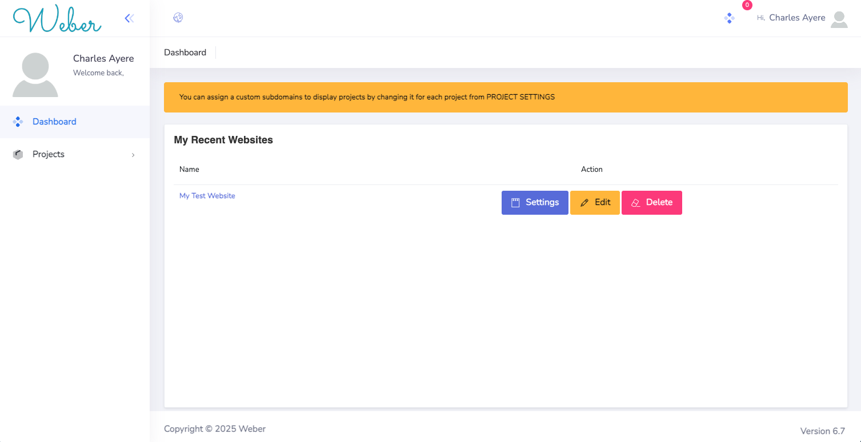The width and height of the screenshot is (861, 442).
Task: Select Dashboard in the sidebar menu
Action: [x=54, y=122]
